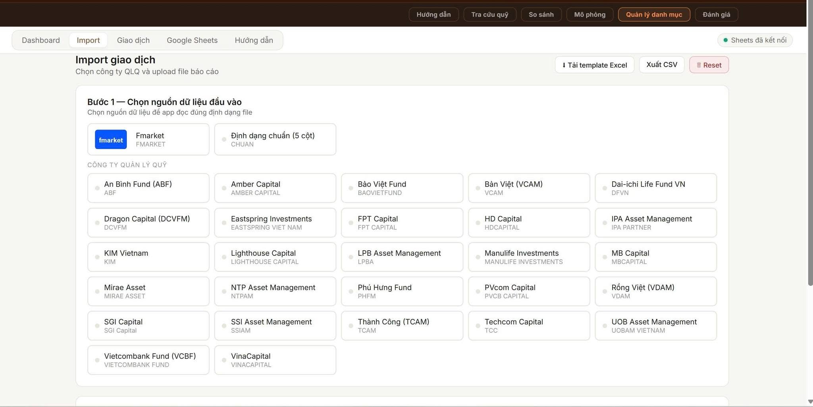
Task: Select LPB Asset Management
Action: 402,257
